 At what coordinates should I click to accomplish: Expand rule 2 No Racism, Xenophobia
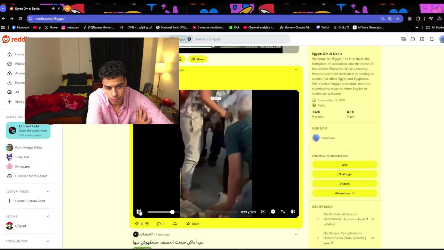[x=373, y=238]
